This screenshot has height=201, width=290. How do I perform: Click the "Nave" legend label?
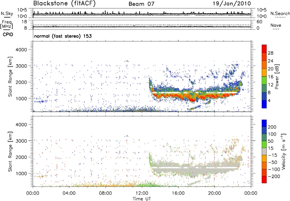pos(276,25)
